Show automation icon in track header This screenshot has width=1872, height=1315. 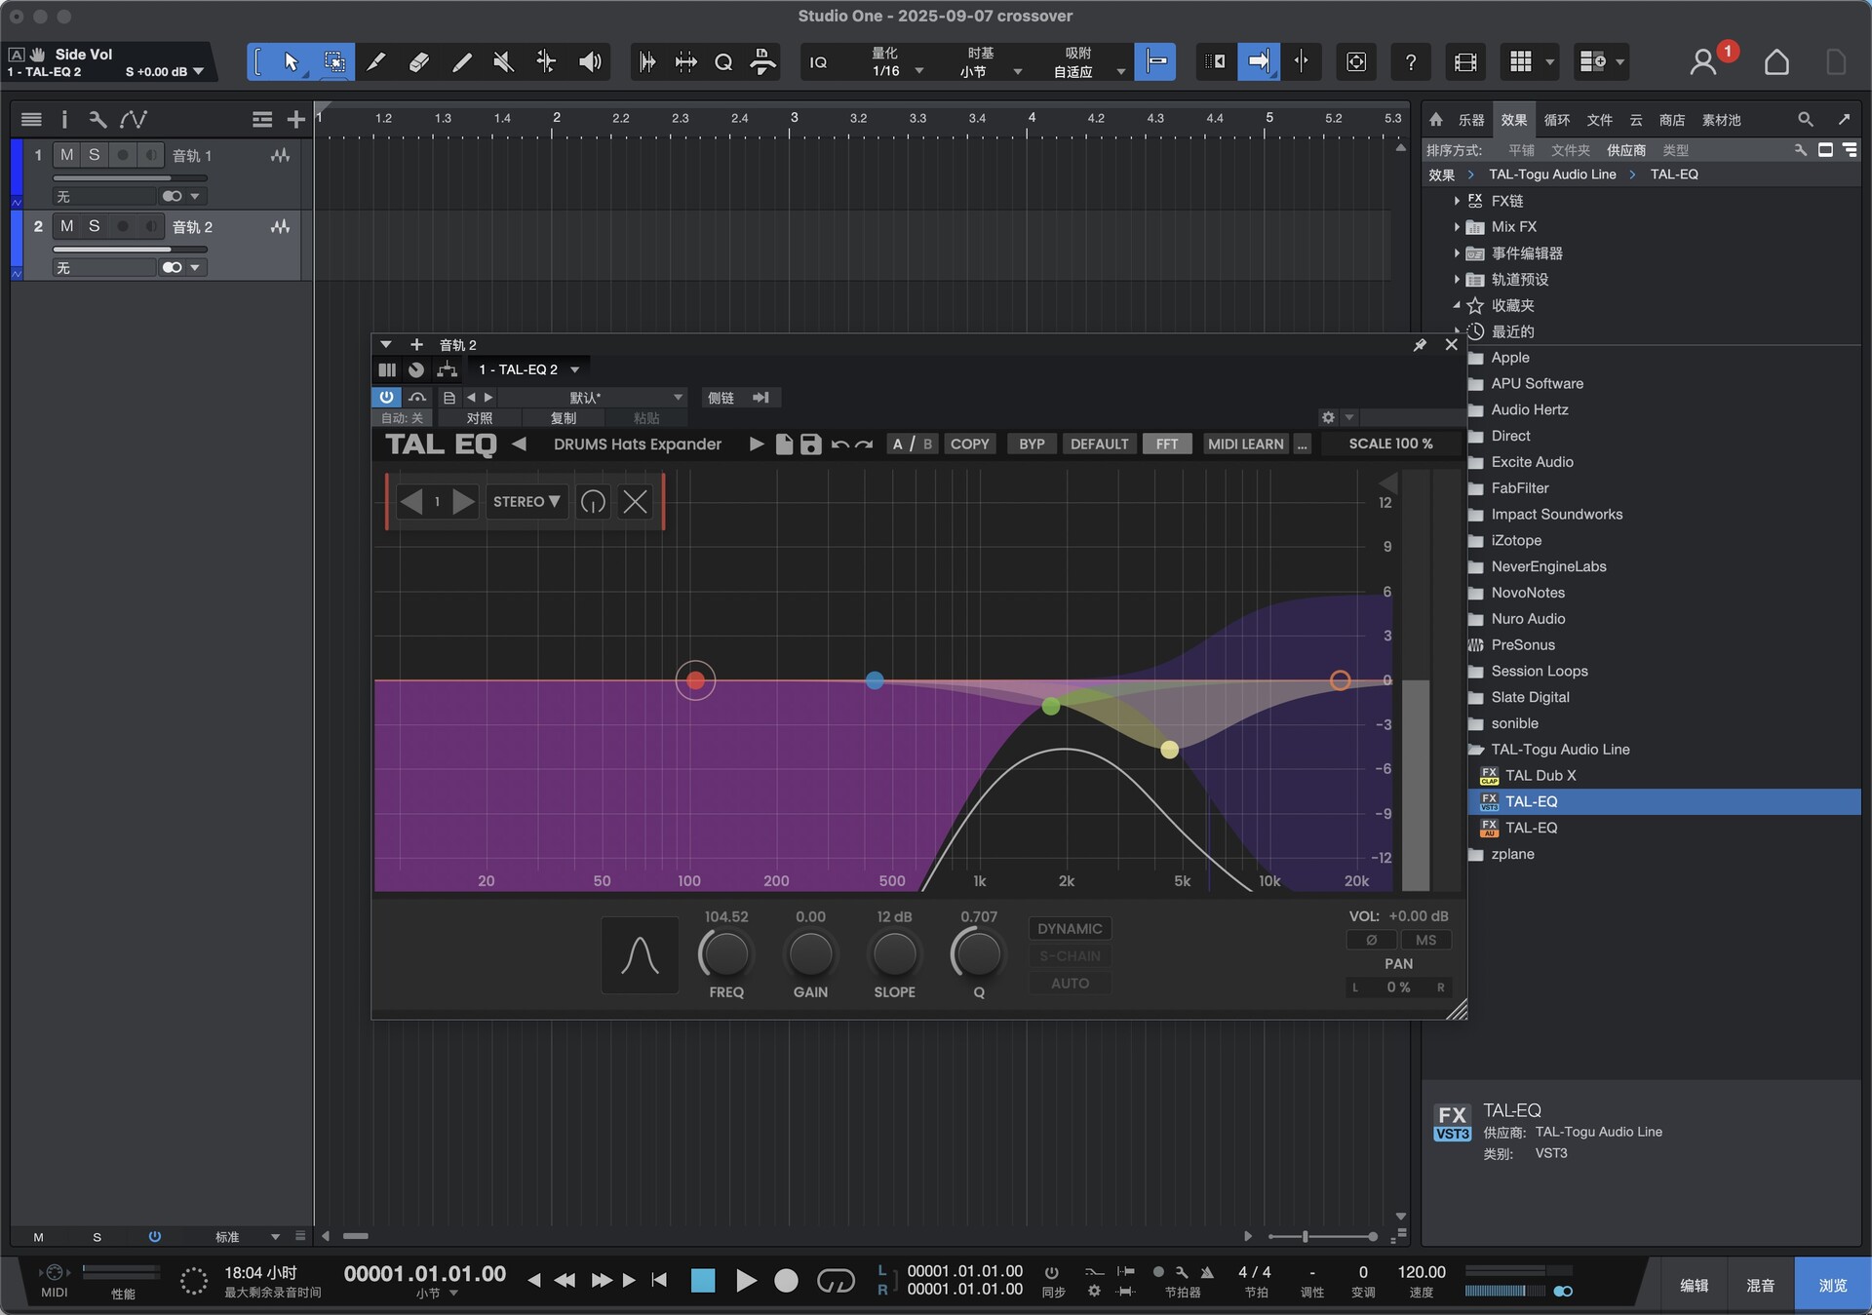(x=134, y=119)
